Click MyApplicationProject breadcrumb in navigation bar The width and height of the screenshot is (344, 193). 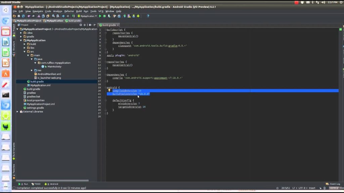(27, 21)
